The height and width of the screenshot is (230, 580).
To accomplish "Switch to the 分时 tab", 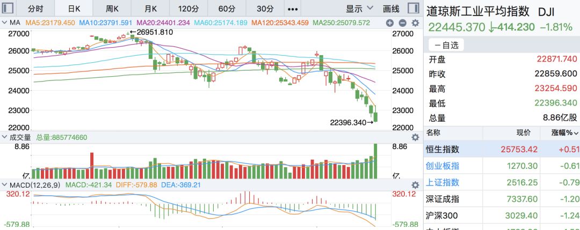I will (x=35, y=9).
